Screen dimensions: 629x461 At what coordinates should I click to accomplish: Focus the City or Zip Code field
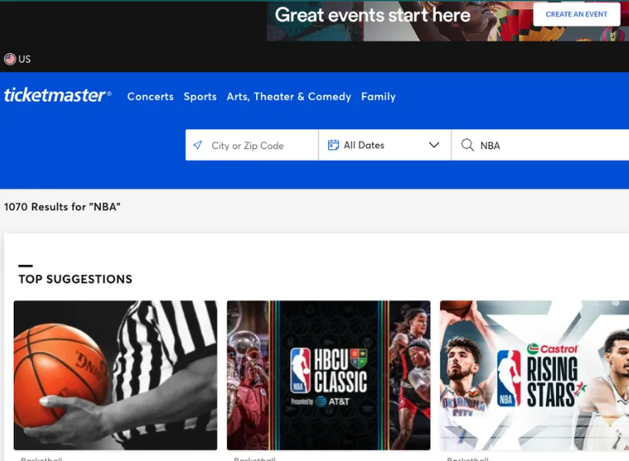click(258, 146)
